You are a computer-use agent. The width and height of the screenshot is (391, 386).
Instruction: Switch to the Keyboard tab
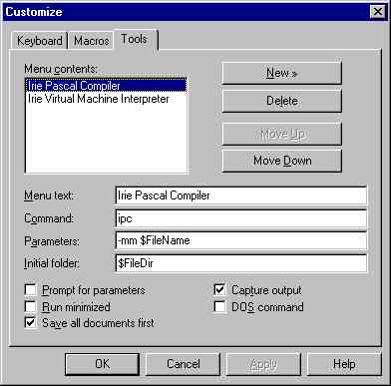[39, 41]
